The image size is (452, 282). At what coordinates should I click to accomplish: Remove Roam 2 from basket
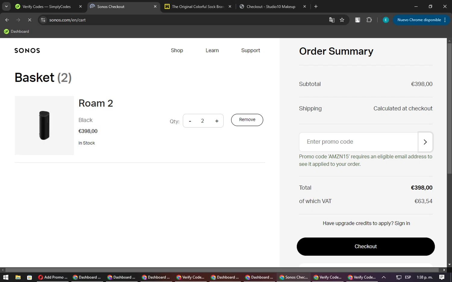[247, 120]
